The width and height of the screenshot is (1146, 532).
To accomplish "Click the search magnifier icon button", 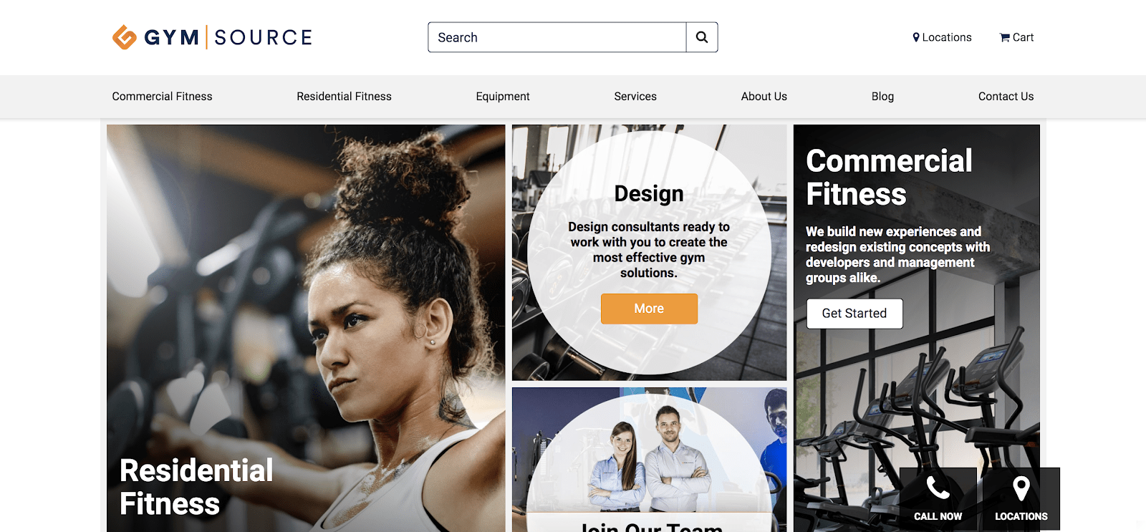I will click(x=702, y=37).
